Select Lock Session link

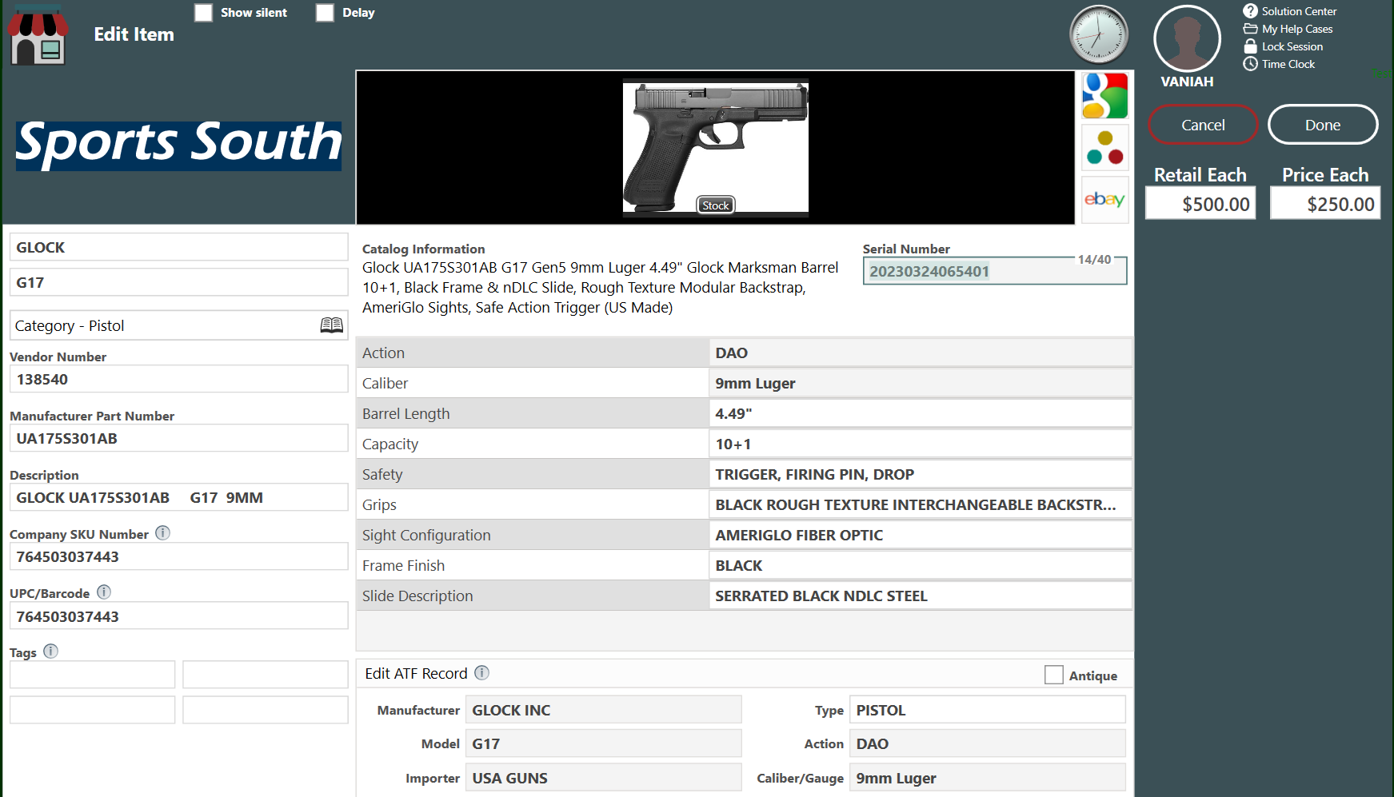point(1292,46)
